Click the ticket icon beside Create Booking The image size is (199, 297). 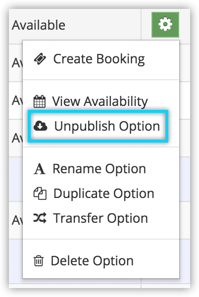(x=40, y=59)
